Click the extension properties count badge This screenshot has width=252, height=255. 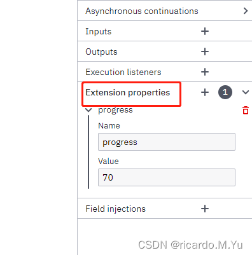[225, 92]
